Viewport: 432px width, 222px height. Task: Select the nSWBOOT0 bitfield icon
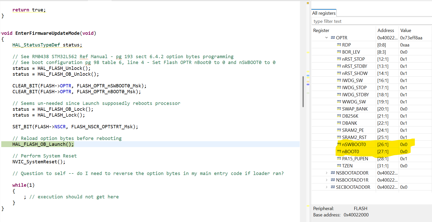(x=339, y=144)
